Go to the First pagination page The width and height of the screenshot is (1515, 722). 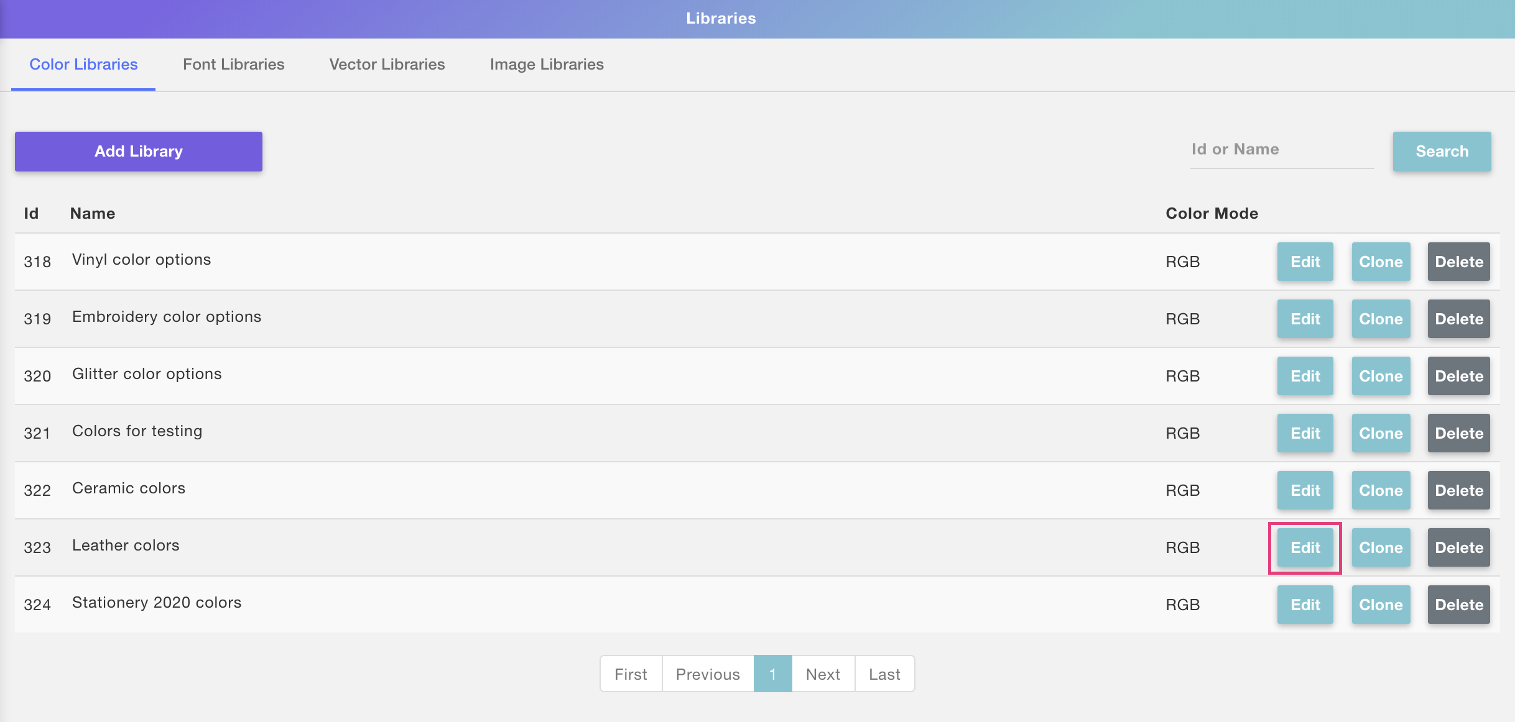pyautogui.click(x=631, y=674)
